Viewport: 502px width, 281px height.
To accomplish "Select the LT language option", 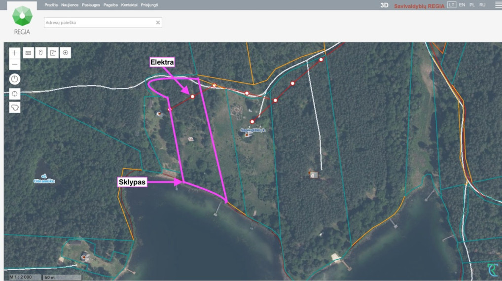I will coord(452,5).
